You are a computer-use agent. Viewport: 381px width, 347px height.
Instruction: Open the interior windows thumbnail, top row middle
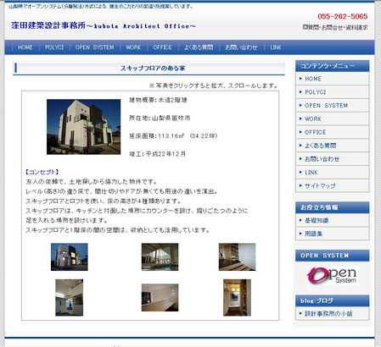160,257
